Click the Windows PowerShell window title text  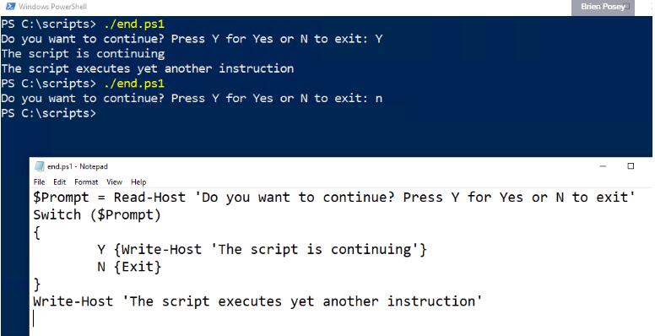52,7
